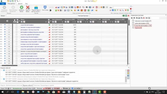Screen dimensions: 167x94
Task: Check the box for row 2
Action: click(16, 27)
